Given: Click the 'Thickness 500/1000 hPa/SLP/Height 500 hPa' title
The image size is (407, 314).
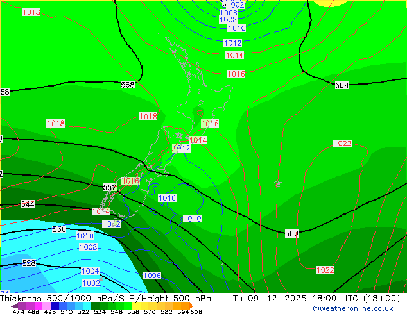Looking at the screenshot, I should (105, 299).
